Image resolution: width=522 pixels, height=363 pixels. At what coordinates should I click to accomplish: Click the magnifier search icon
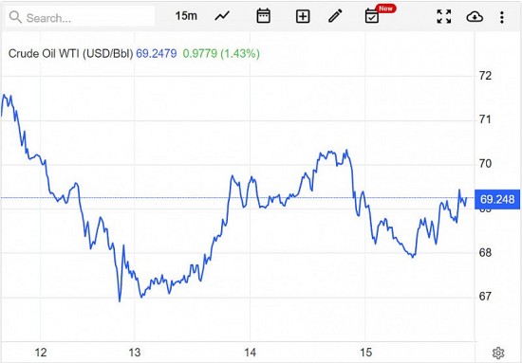pos(15,17)
